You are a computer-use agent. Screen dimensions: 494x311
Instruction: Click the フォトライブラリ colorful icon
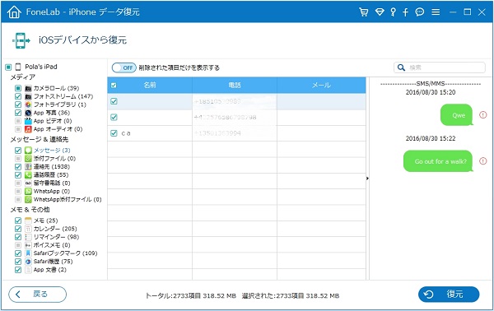28,104
